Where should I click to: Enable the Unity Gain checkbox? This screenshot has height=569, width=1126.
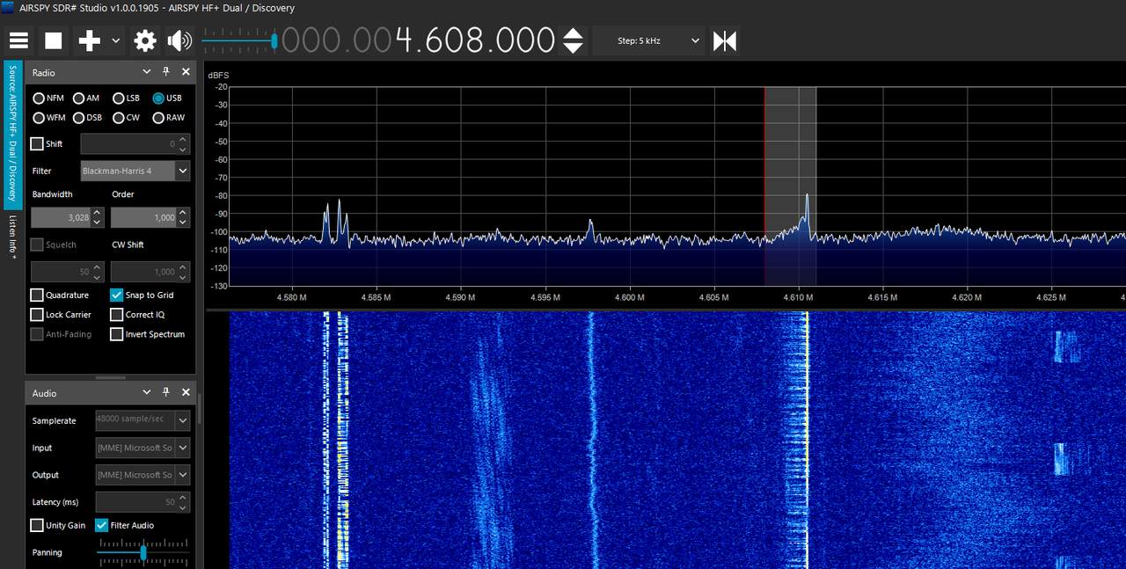[x=37, y=525]
